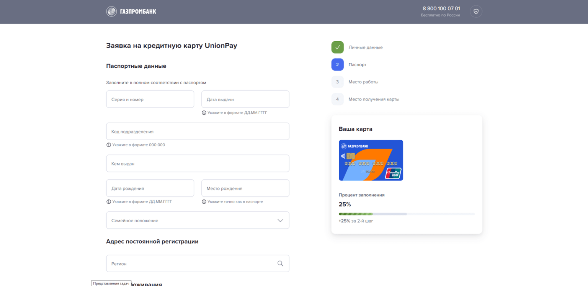
Task: Click info icon under Код подразделения
Action: 109,145
